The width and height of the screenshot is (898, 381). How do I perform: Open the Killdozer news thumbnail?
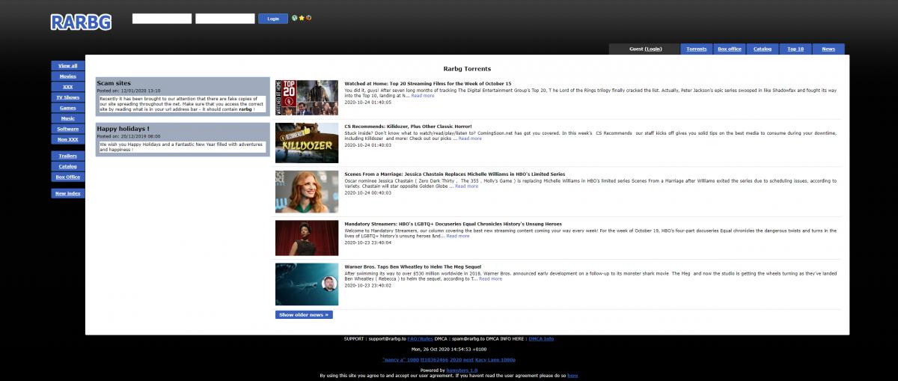[x=307, y=143]
